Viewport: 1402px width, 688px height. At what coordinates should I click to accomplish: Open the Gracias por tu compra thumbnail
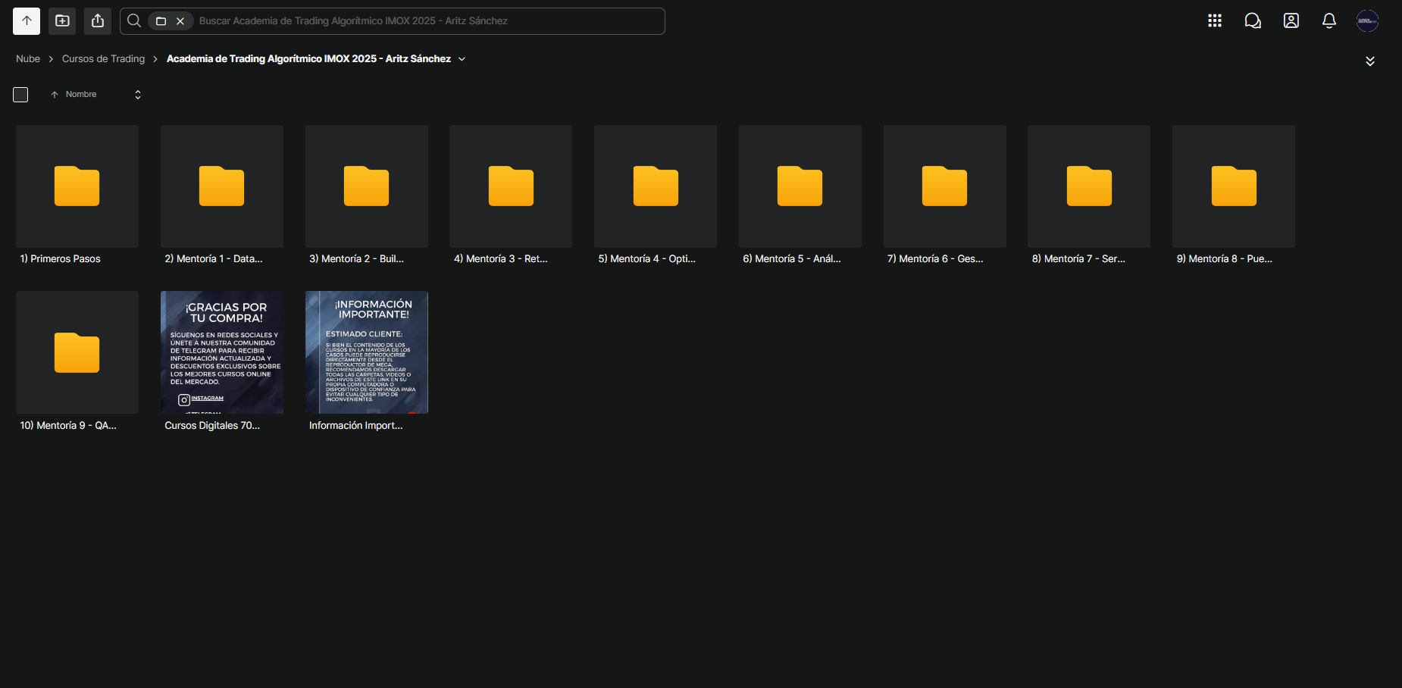click(222, 352)
